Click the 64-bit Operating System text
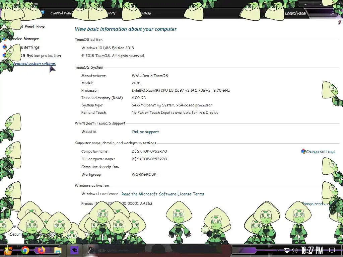Image resolution: width=343 pixels, height=257 pixels. pos(172,105)
